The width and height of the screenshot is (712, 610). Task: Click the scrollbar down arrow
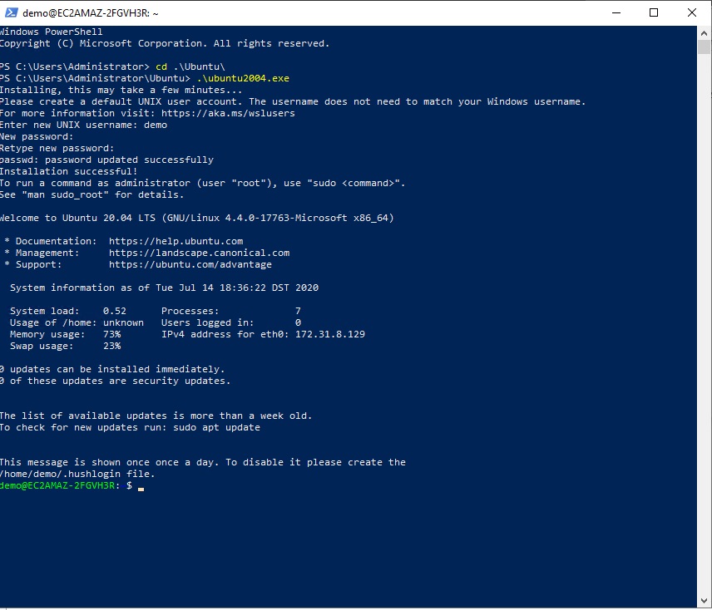point(703,598)
